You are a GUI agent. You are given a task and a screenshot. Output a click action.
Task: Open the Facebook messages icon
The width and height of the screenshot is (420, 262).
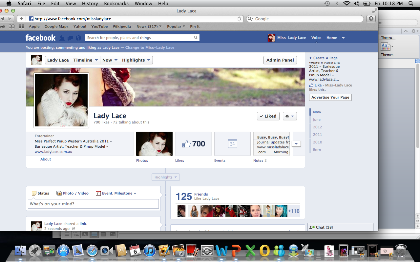pos(70,38)
